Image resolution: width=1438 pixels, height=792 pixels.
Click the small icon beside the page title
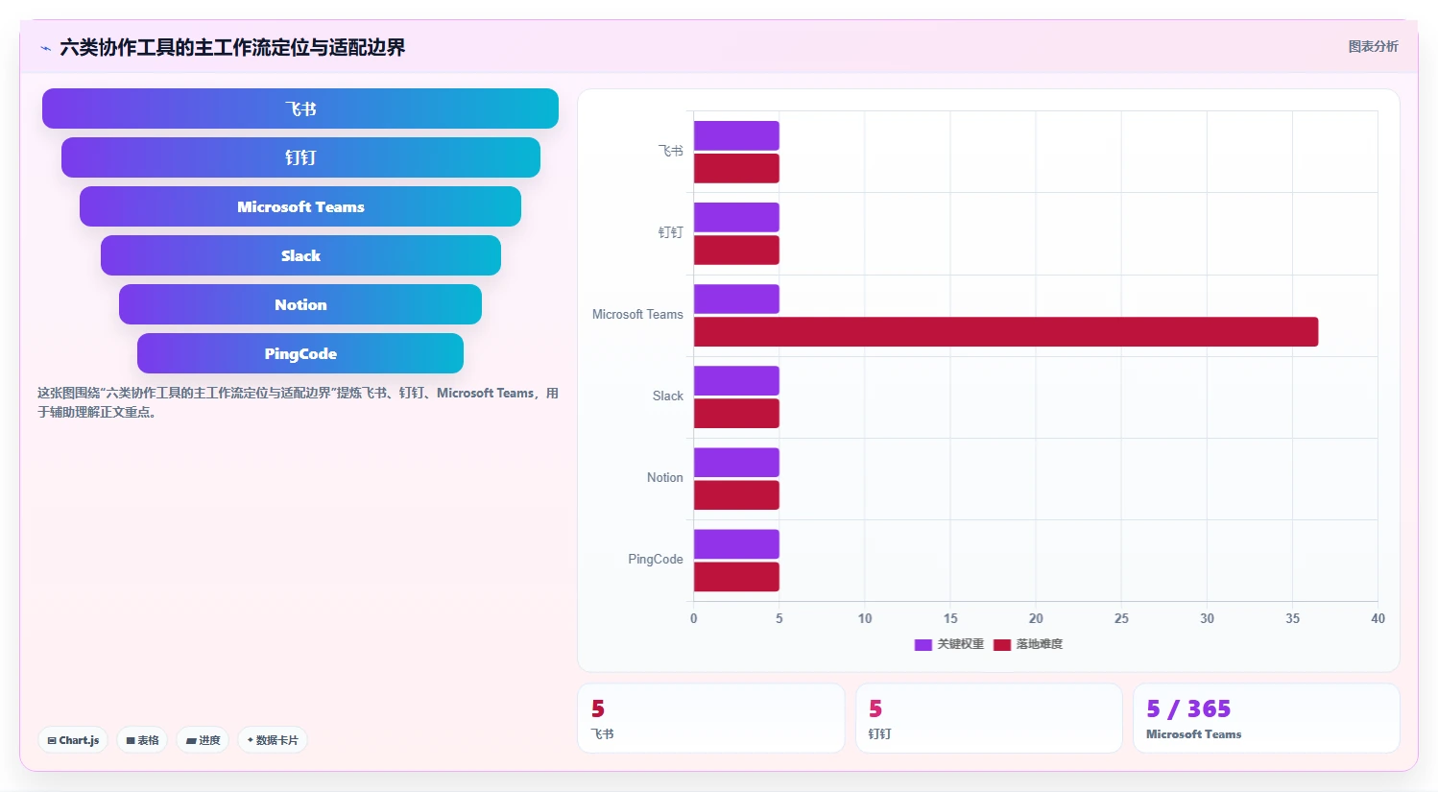[x=45, y=48]
